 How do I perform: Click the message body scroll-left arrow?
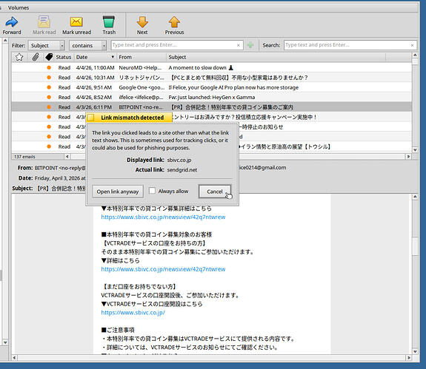[x=14, y=358]
